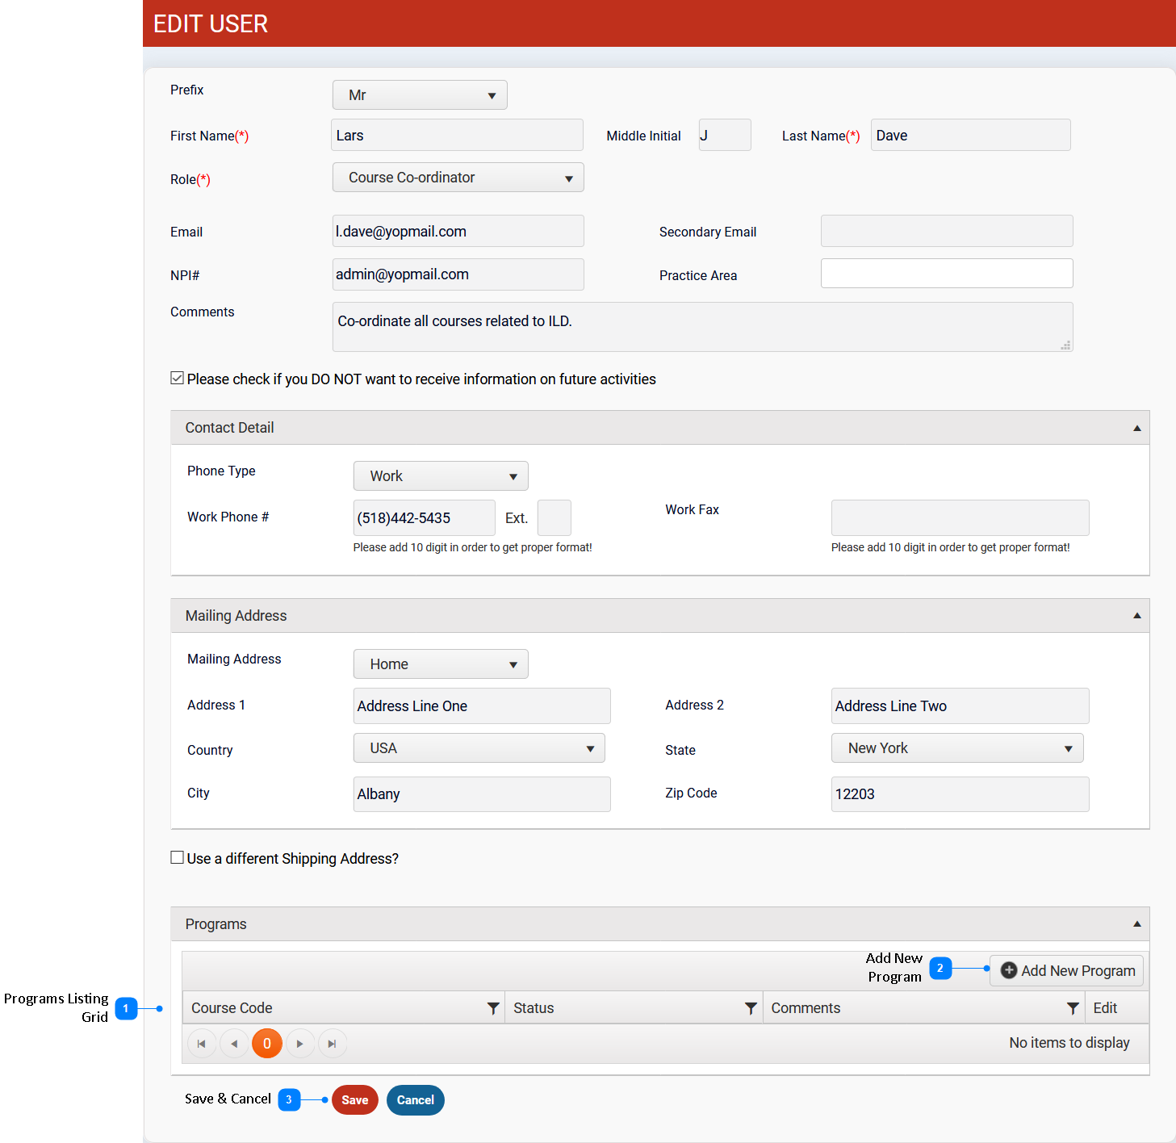Open the Prefix dropdown
The width and height of the screenshot is (1176, 1143).
[x=420, y=95]
